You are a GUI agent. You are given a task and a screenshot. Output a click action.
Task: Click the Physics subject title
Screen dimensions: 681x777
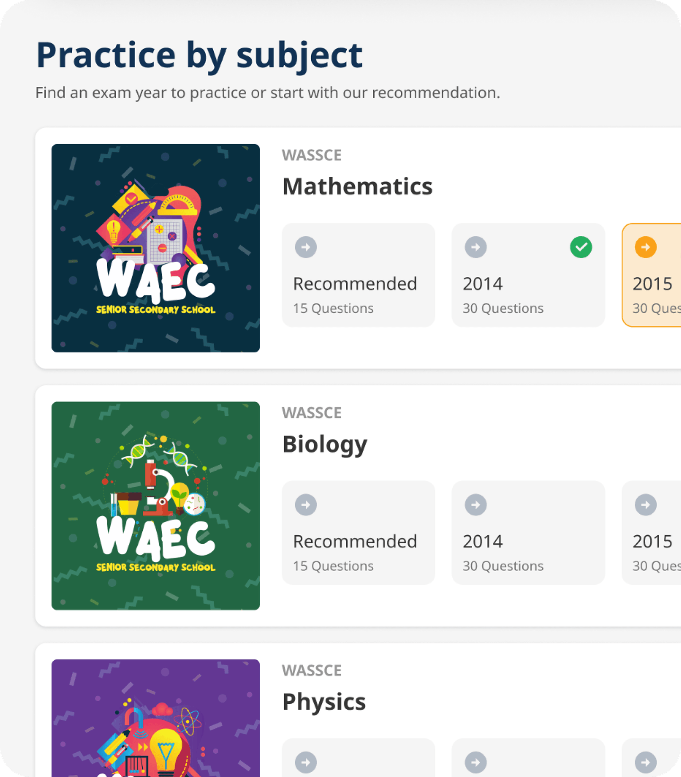point(324,702)
